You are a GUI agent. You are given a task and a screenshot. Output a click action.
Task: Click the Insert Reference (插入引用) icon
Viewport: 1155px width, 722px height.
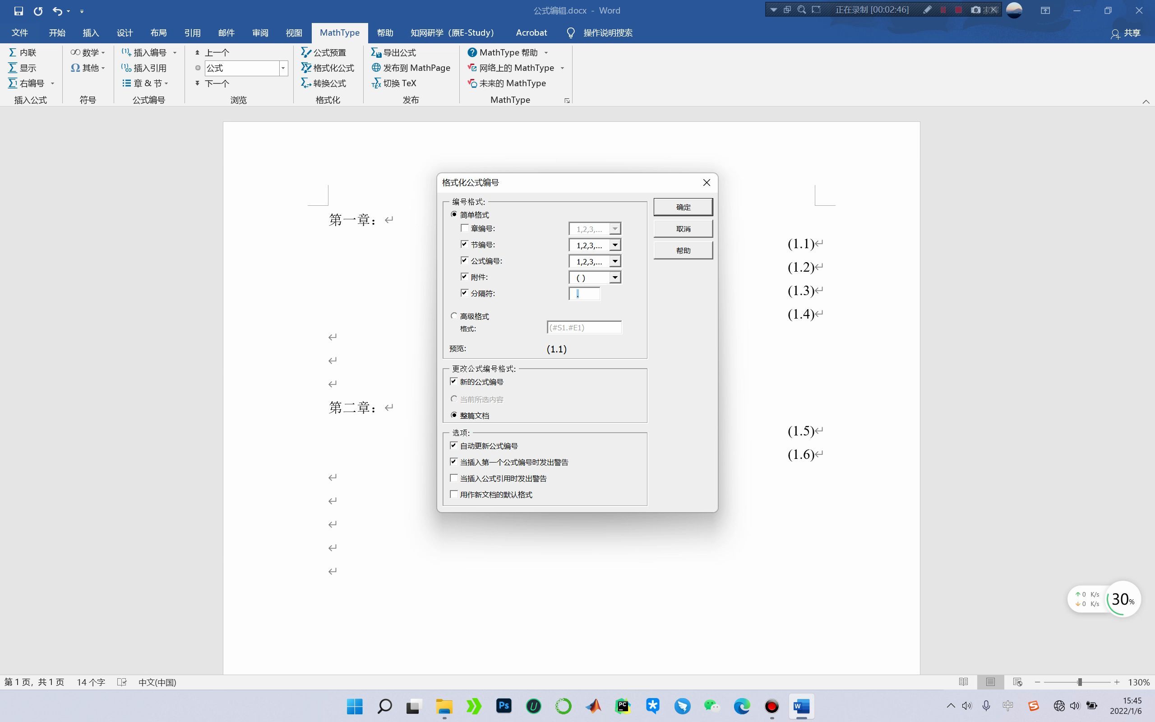126,68
